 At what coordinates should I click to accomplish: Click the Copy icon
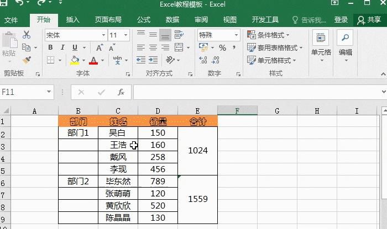(x=26, y=47)
